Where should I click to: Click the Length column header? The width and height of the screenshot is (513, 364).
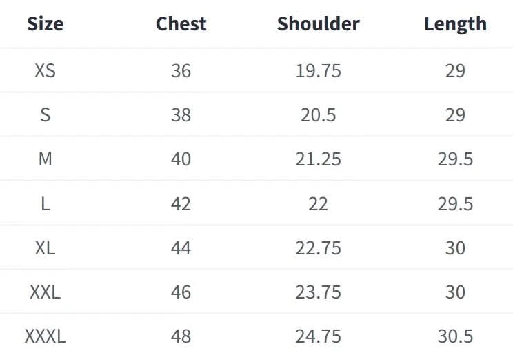point(455,24)
